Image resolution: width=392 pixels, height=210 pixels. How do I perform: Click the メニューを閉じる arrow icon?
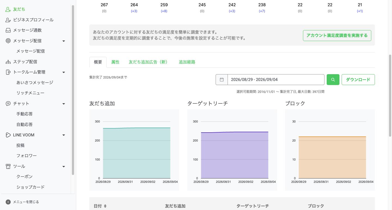coord(8,202)
